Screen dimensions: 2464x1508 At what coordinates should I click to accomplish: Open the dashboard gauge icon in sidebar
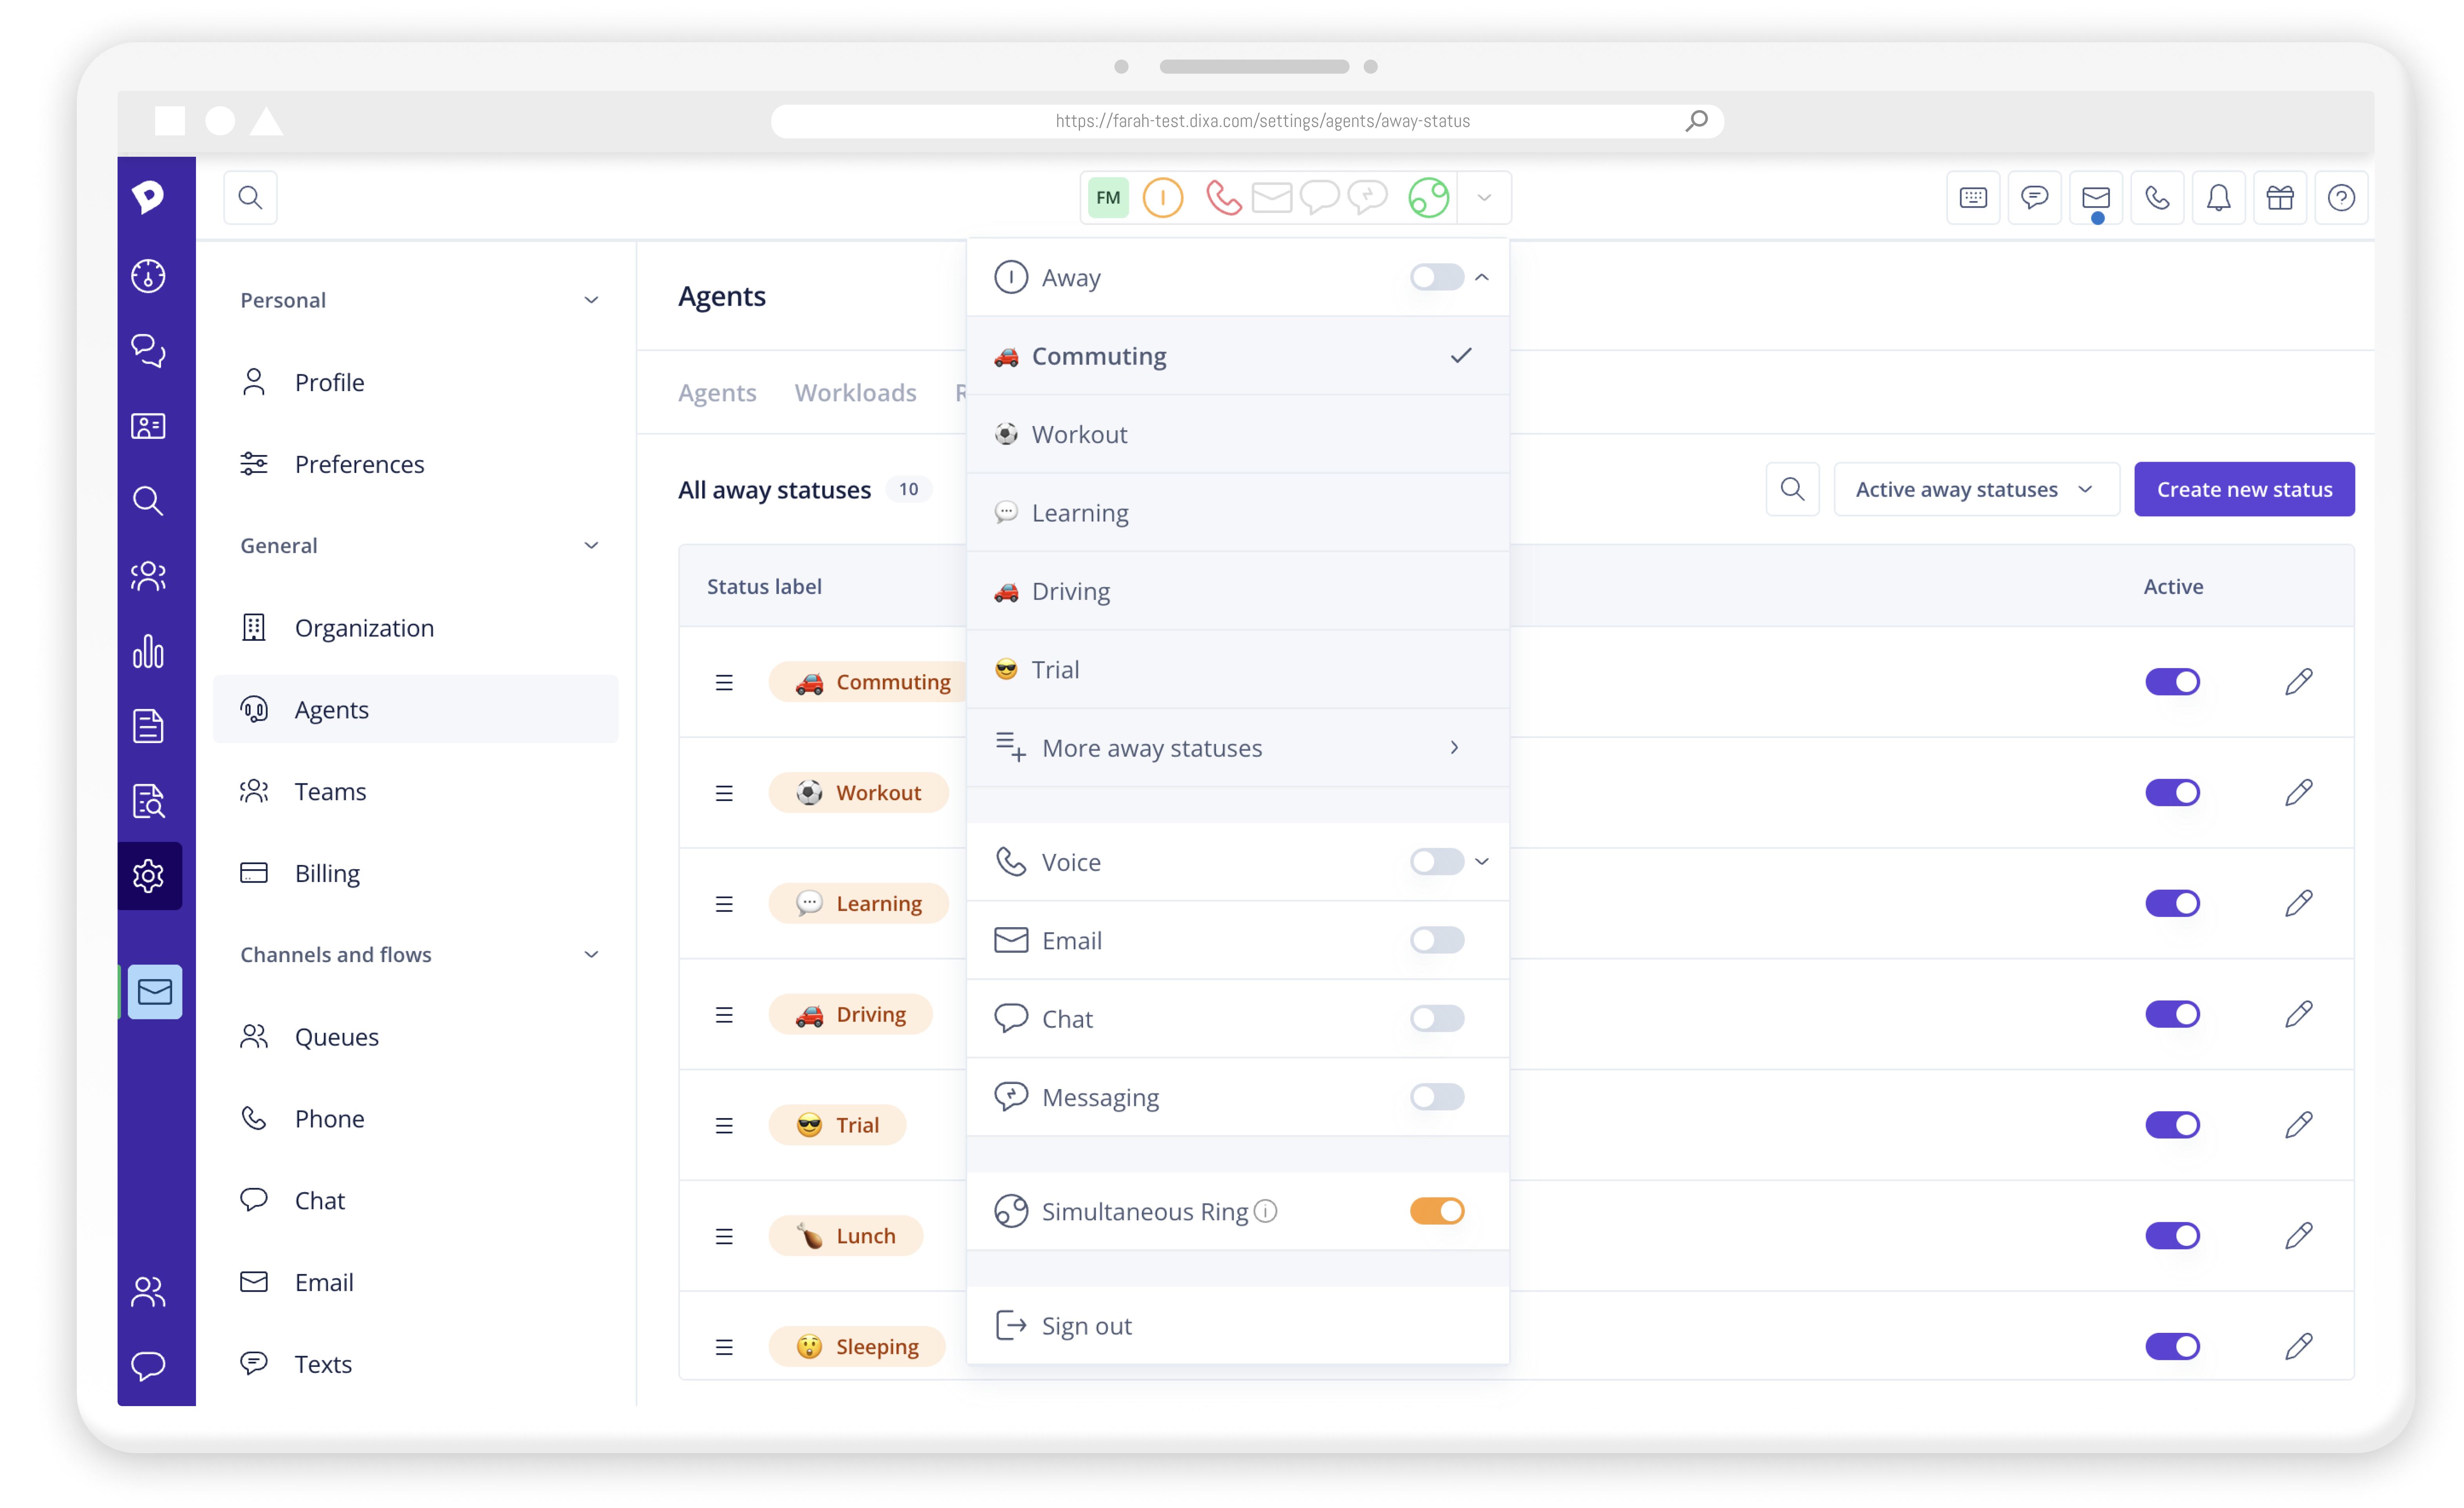(148, 275)
